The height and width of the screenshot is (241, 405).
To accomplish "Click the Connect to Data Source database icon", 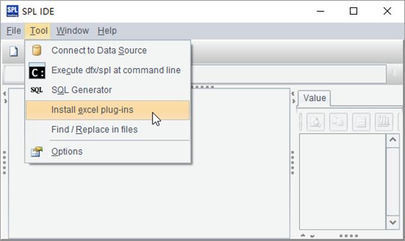I will [x=36, y=50].
